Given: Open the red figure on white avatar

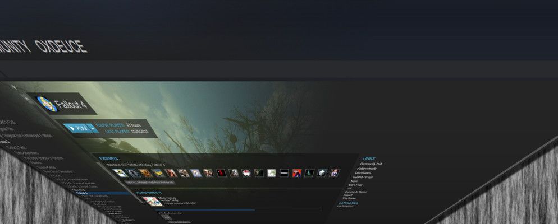Looking at the screenshot, I should tap(171, 173).
